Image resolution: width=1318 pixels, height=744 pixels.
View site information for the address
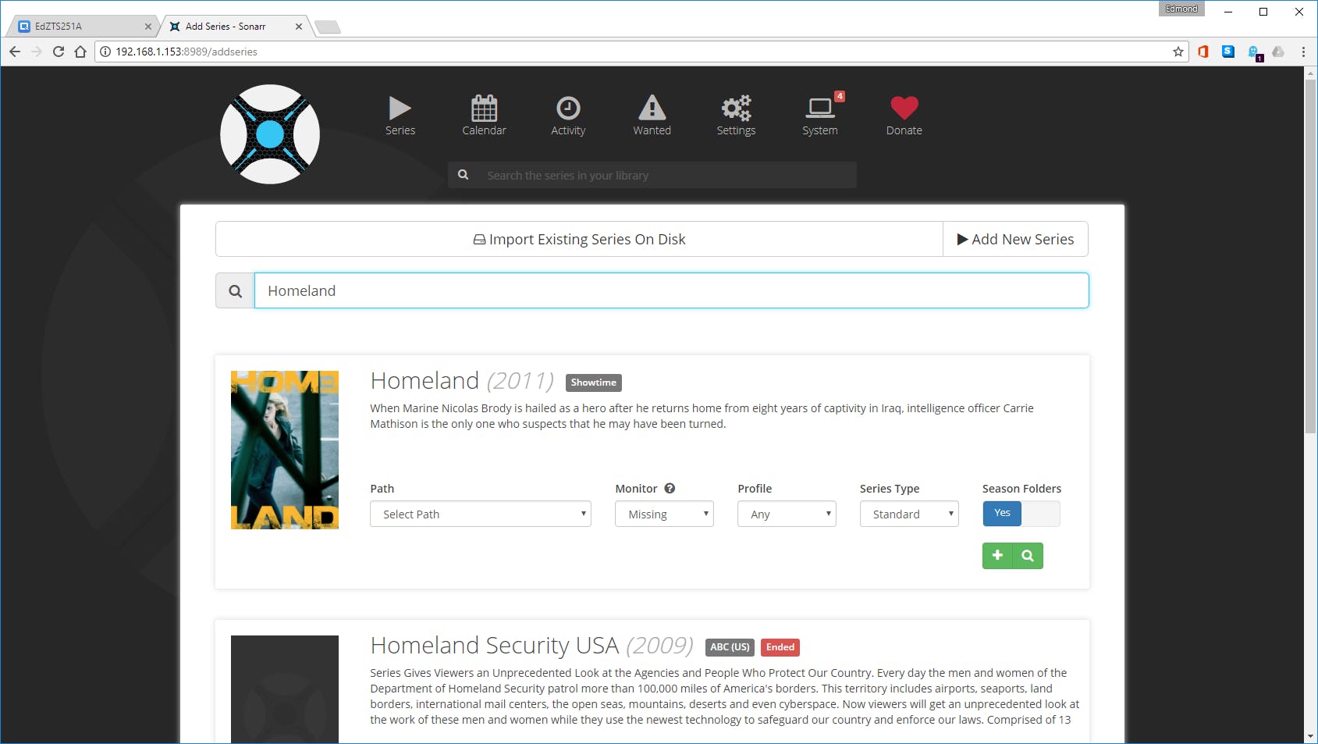click(105, 52)
